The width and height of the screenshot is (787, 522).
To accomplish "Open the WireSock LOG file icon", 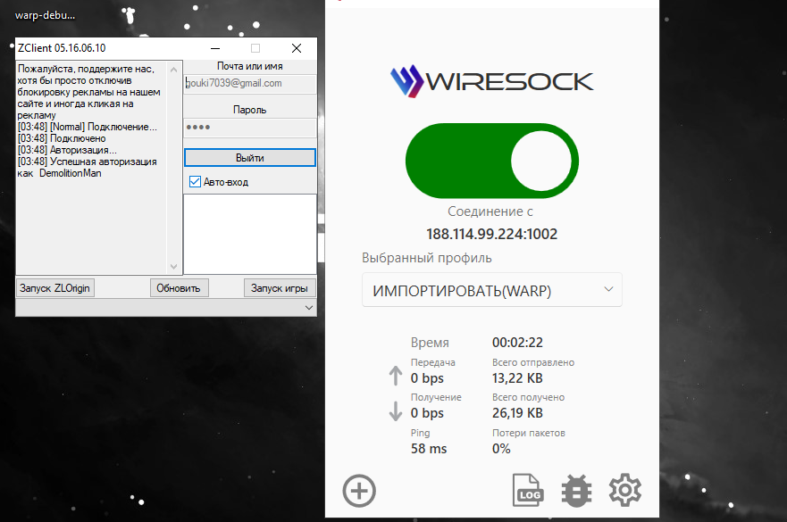I will tap(528, 490).
